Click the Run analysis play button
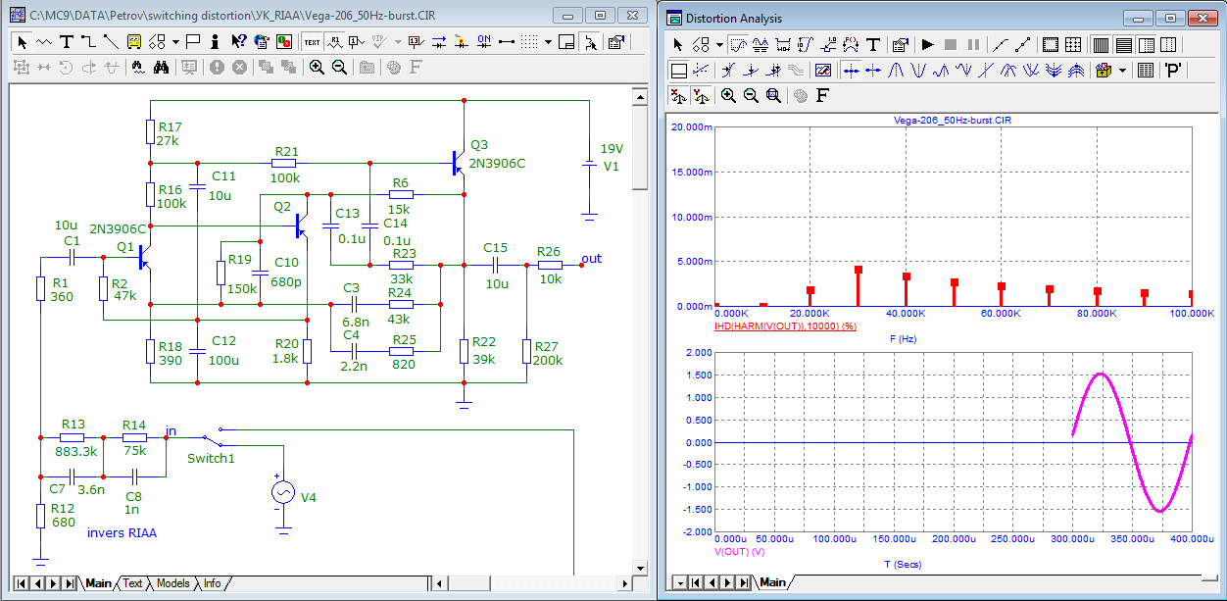Image resolution: width=1227 pixels, height=601 pixels. pos(927,44)
